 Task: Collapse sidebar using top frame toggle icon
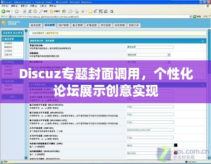pyautogui.click(x=26, y=31)
